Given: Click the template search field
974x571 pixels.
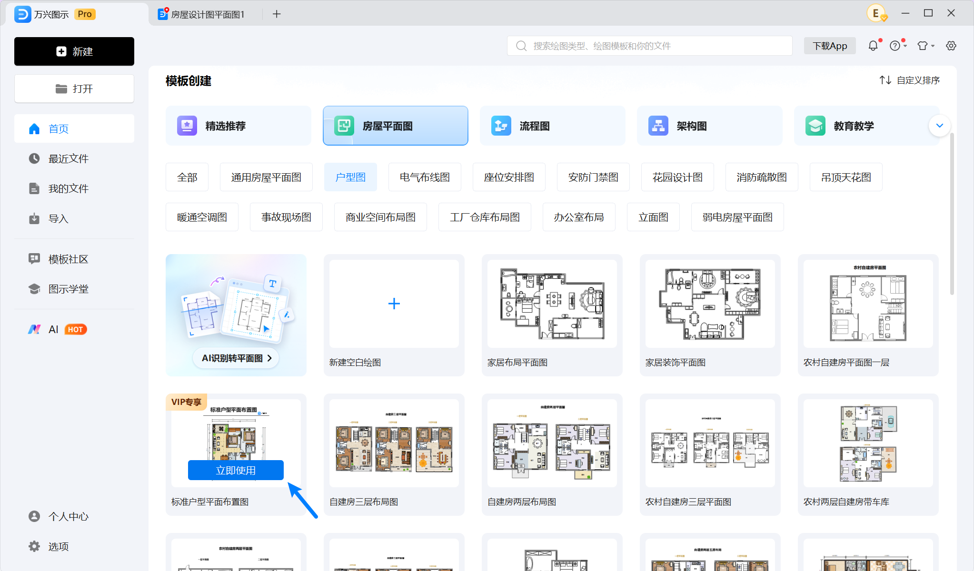Looking at the screenshot, I should (650, 46).
